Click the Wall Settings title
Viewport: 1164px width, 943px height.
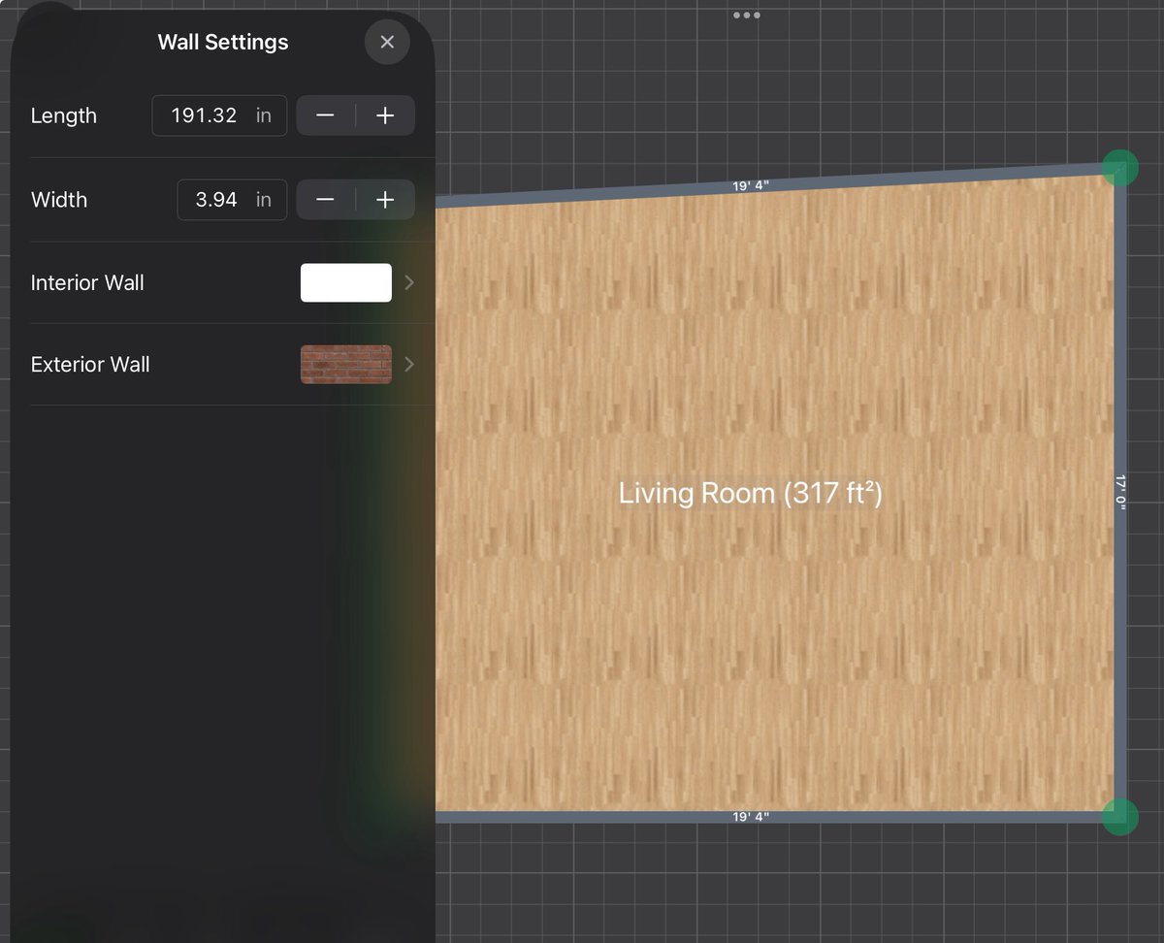pyautogui.click(x=223, y=42)
